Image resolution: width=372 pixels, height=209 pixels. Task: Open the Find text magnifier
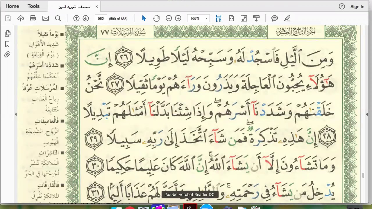tap(58, 18)
